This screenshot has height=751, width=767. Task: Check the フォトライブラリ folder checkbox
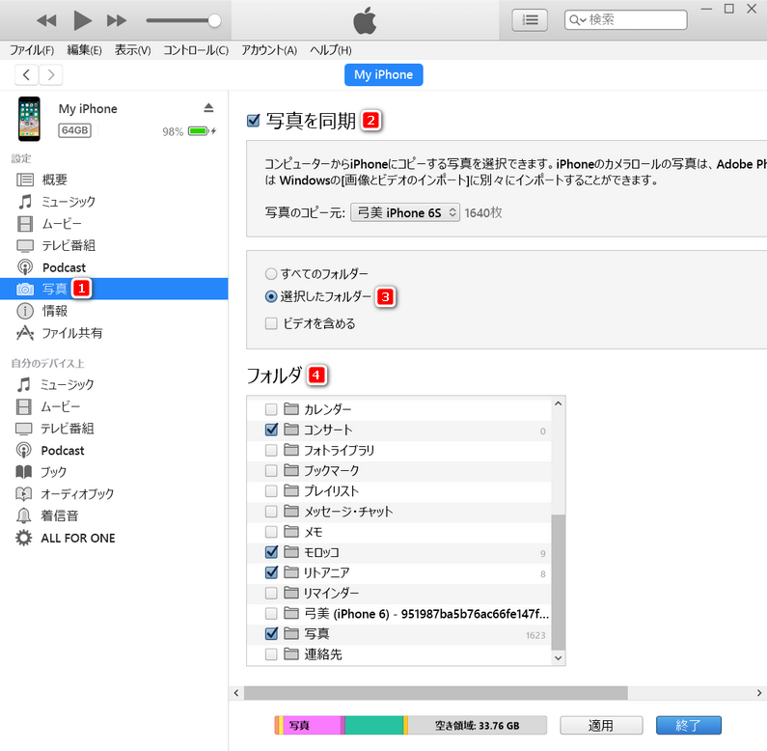[x=271, y=450]
